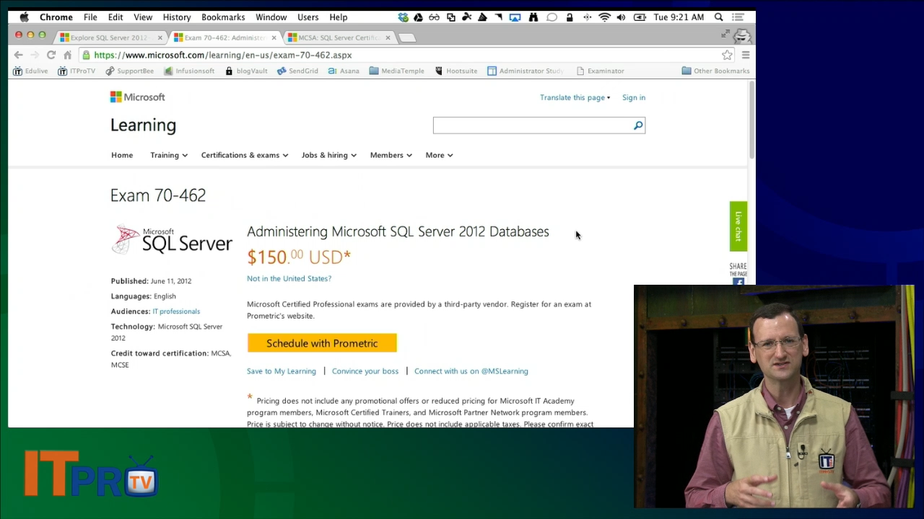
Task: Open the Translate this page dropdown
Action: coord(575,97)
